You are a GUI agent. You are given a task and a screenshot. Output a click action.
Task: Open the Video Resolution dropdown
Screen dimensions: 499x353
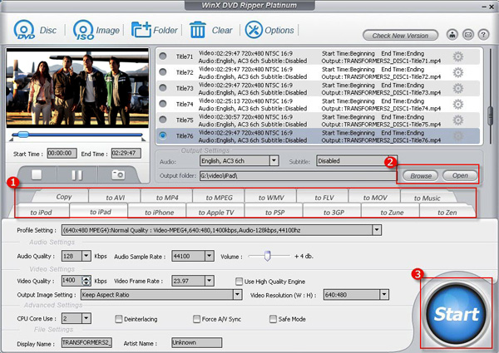coord(384,295)
